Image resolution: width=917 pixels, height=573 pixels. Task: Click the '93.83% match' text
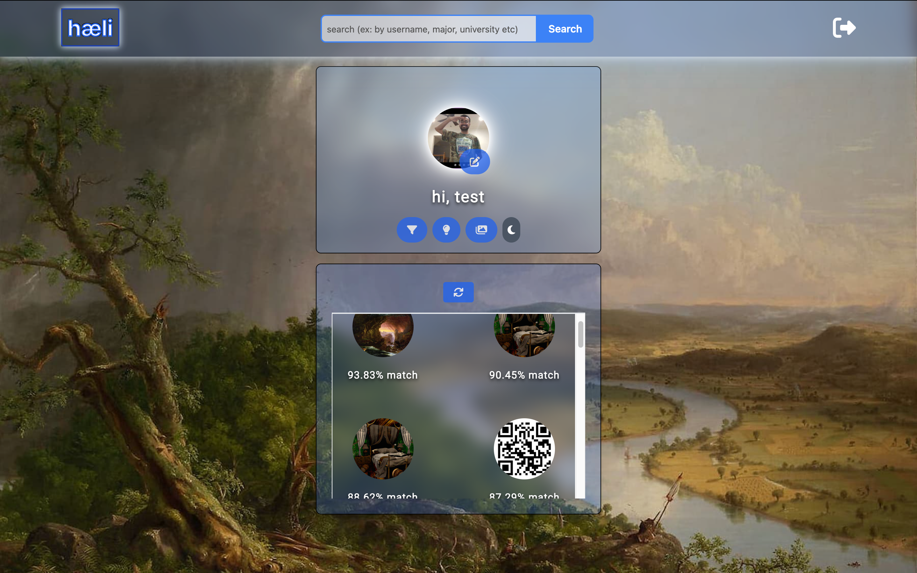383,375
